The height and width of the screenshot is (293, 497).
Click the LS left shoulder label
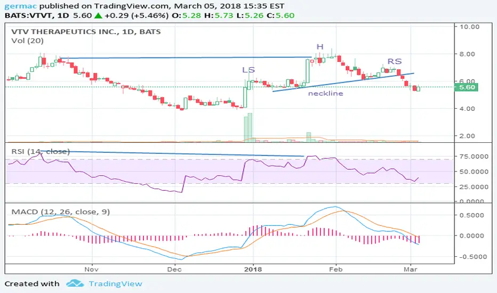pos(248,70)
